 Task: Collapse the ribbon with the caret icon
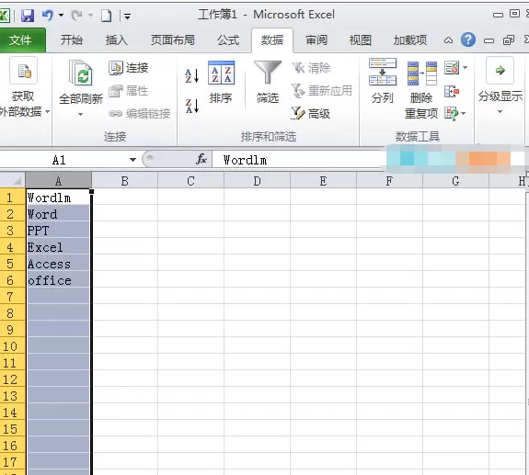pyautogui.click(x=448, y=40)
